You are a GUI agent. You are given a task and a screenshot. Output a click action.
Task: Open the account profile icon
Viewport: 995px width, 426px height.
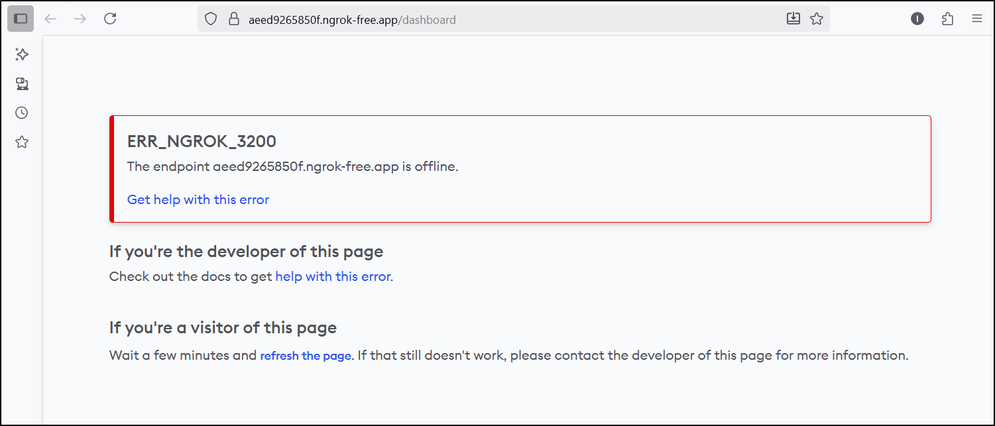coord(917,19)
